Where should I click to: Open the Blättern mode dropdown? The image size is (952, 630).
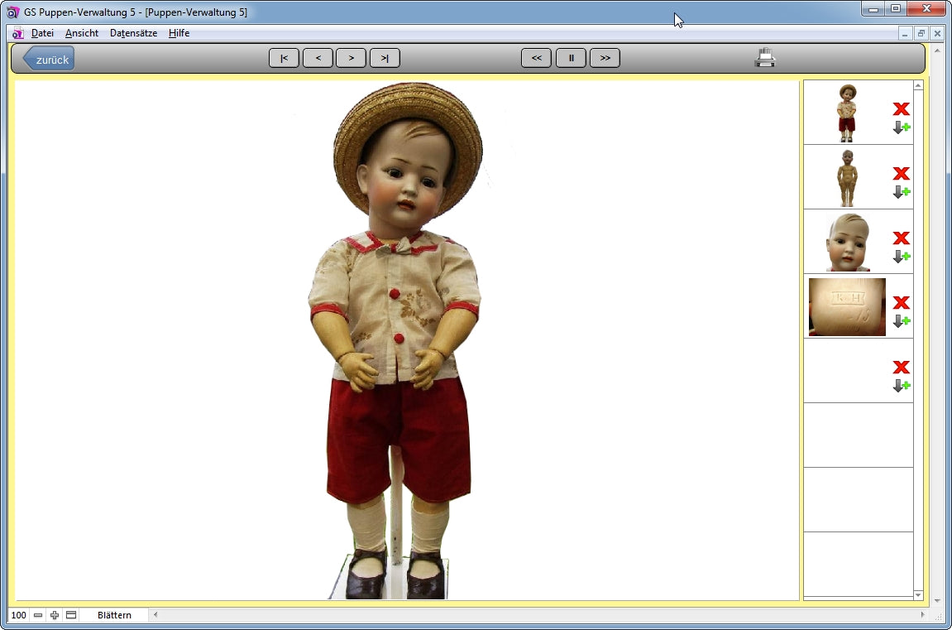pos(114,615)
